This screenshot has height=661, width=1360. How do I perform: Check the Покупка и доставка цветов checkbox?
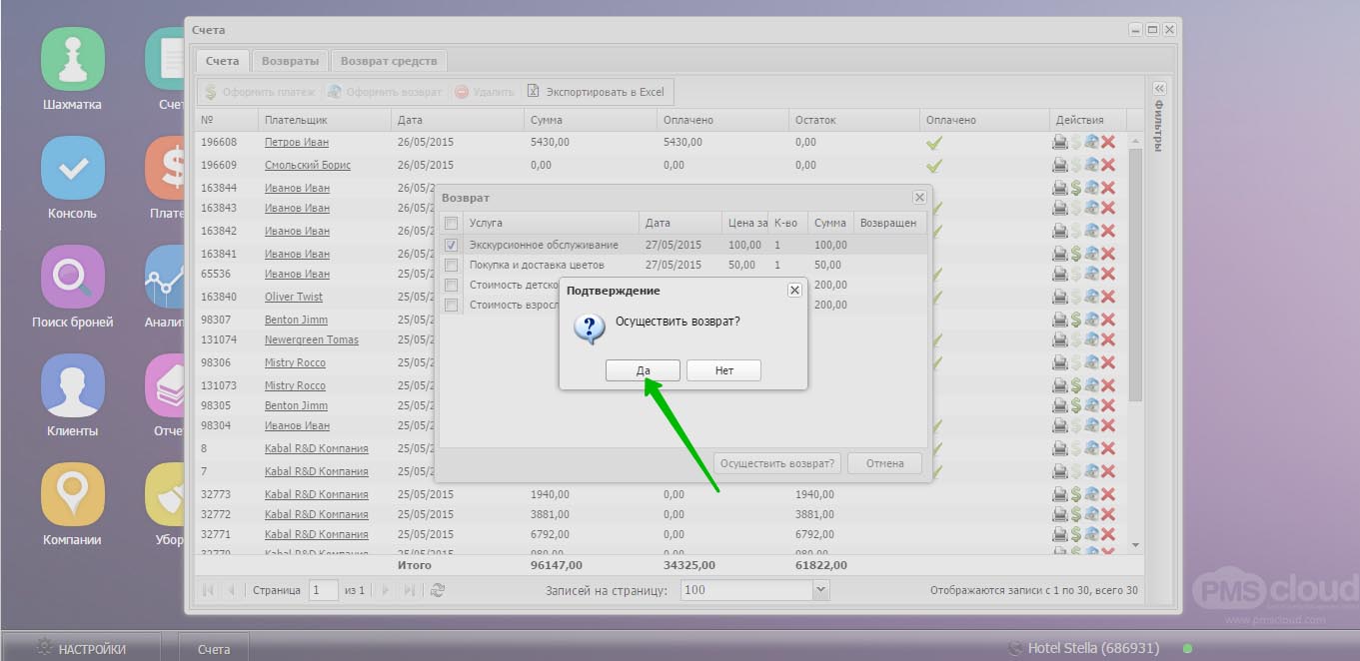pos(451,265)
